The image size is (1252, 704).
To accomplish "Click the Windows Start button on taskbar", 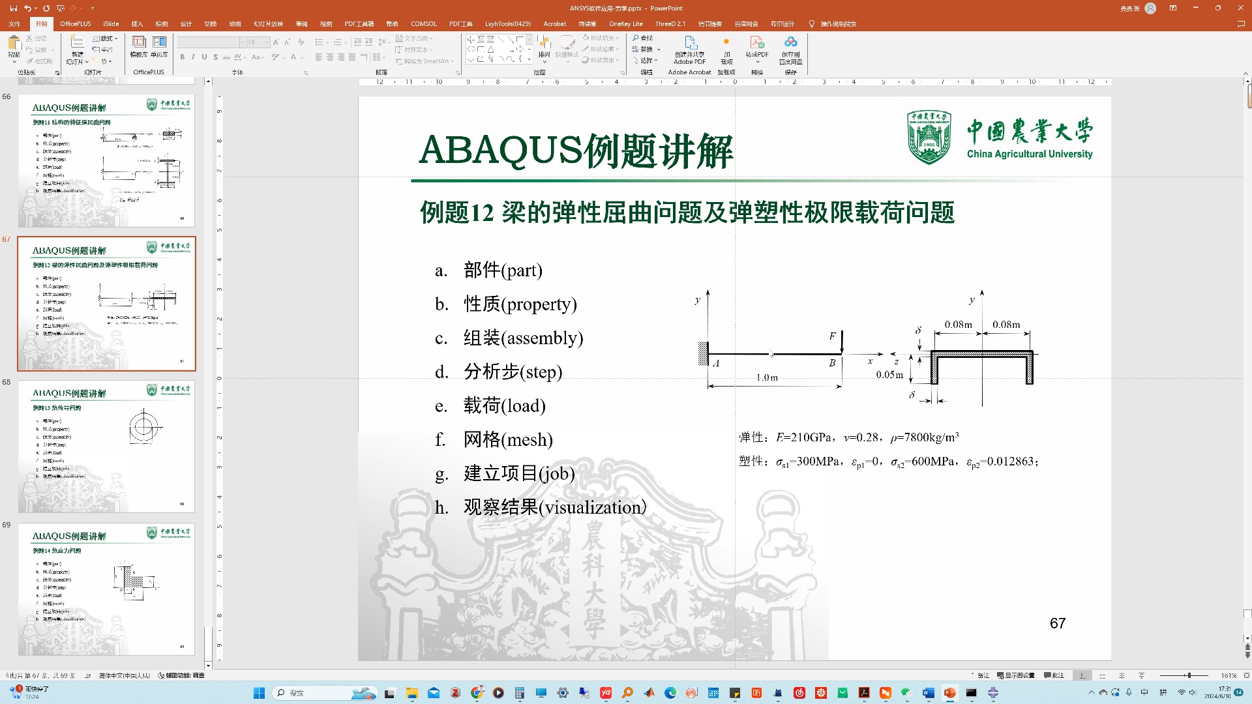I will point(259,693).
